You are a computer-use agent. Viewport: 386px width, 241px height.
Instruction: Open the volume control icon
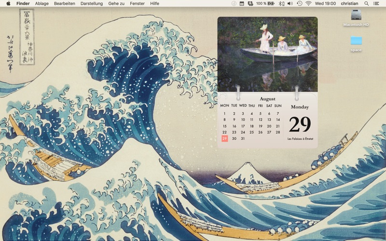pyautogui.click(x=290, y=3)
